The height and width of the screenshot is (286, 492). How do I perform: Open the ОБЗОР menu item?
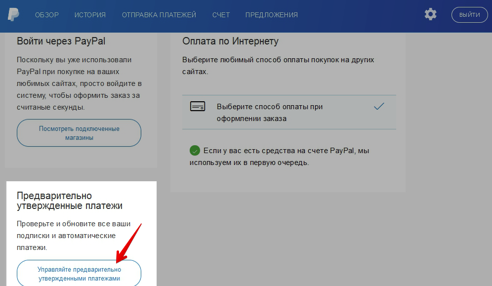coord(47,15)
